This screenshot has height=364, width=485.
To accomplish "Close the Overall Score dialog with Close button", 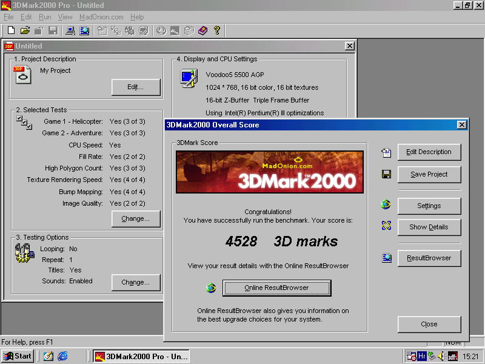I will pos(429,325).
